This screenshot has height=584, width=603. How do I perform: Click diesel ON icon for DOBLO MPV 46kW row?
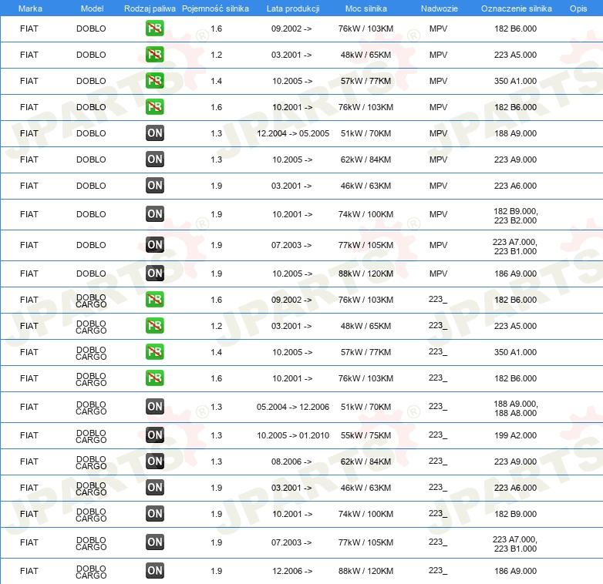click(x=154, y=185)
